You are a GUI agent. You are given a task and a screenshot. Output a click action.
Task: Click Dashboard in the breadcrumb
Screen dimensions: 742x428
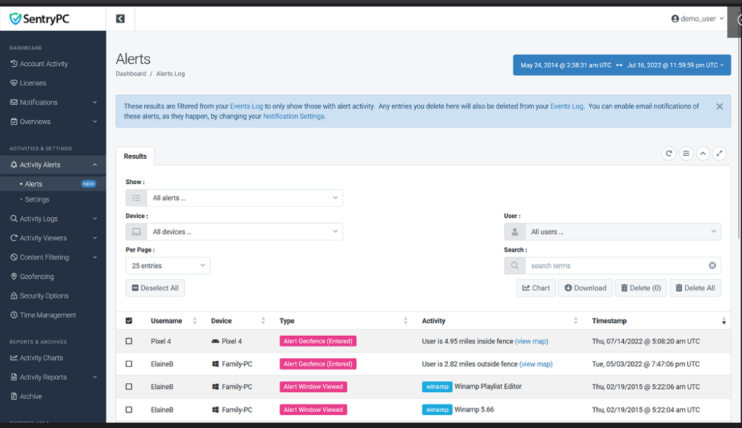tap(130, 74)
